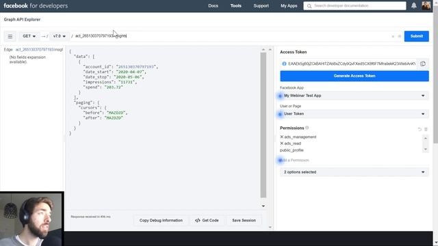Click the No fields expansion available text
This screenshot has width=438, height=246.
point(27,59)
